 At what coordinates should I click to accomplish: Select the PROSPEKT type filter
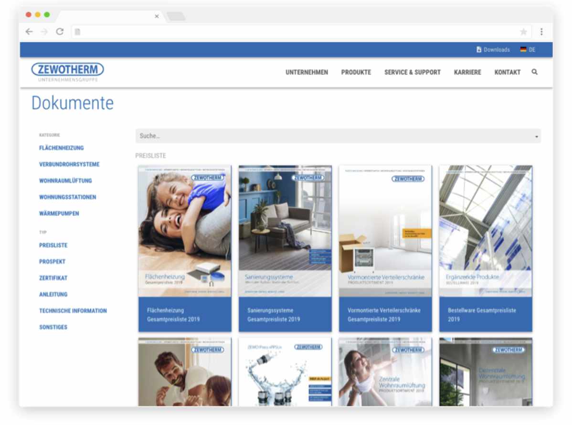point(53,262)
